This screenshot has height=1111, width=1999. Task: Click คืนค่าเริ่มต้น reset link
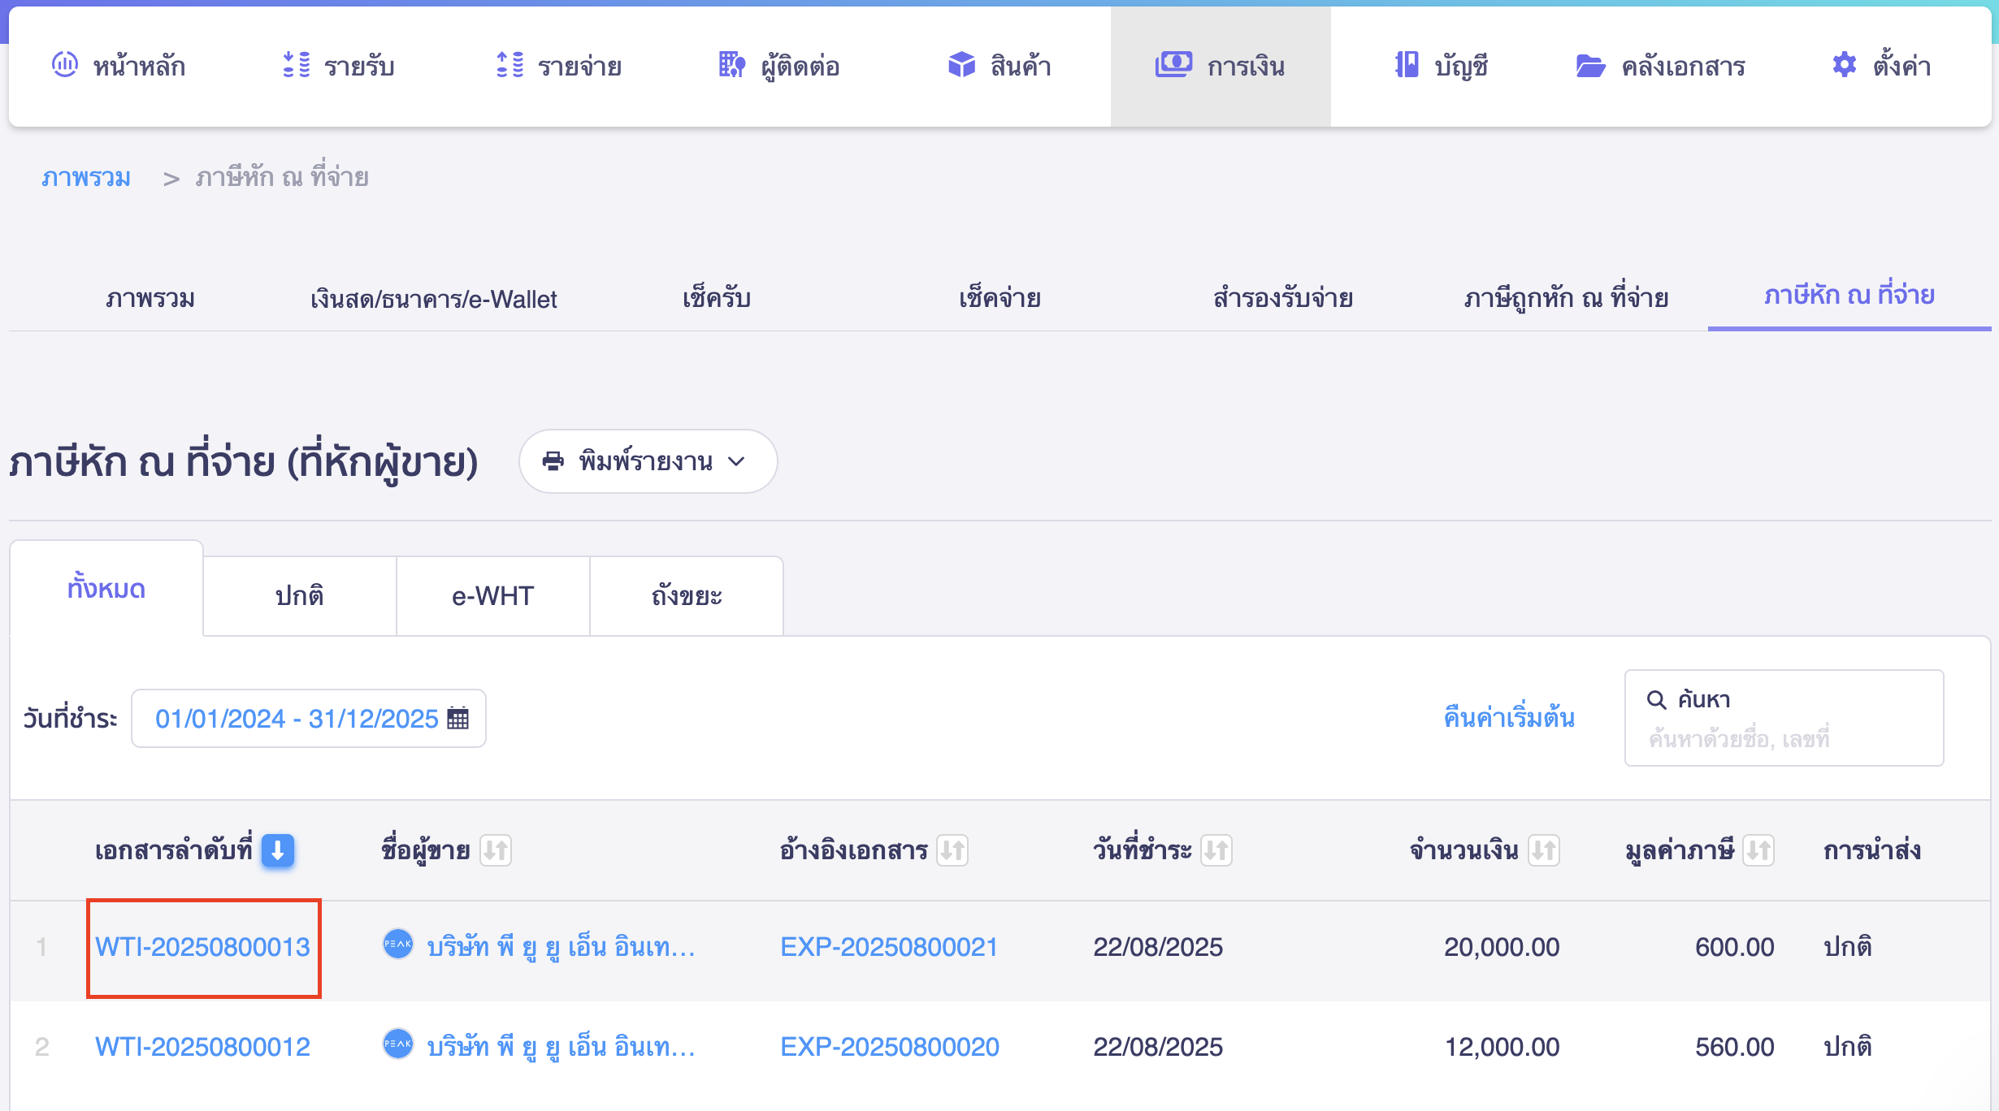1509,718
